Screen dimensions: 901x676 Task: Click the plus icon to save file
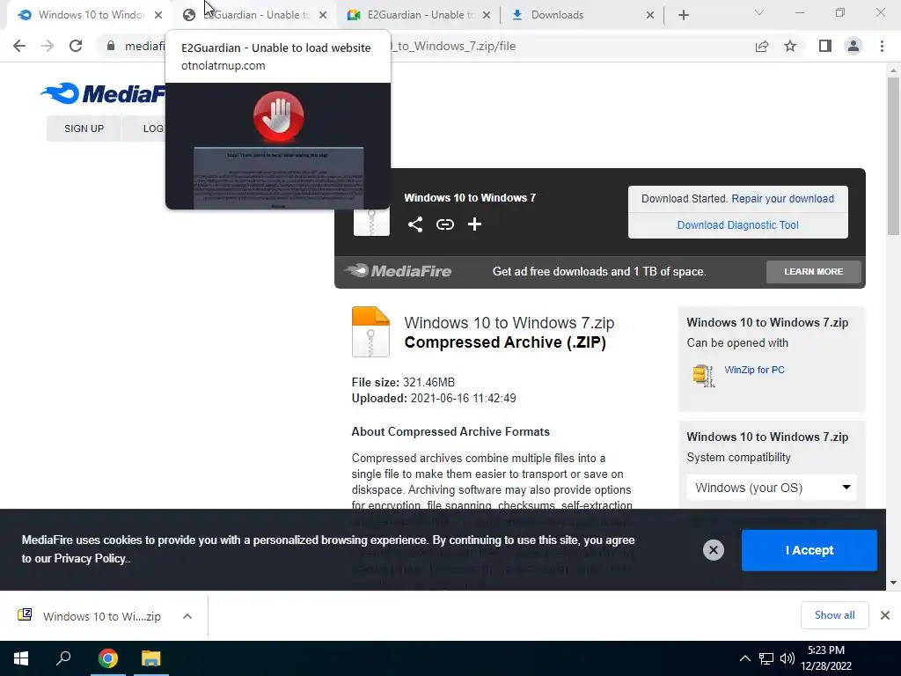pyautogui.click(x=474, y=224)
